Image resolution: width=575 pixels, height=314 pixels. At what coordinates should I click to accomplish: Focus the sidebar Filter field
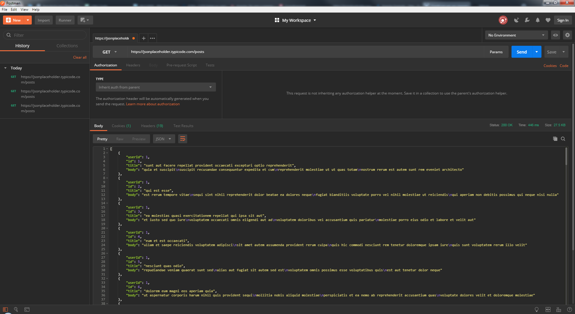coord(45,35)
